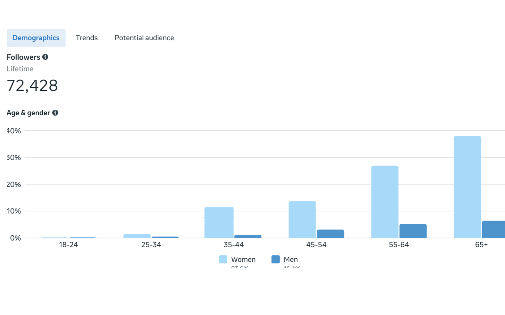Image resolution: width=505 pixels, height=315 pixels.
Task: Click the 72,428 lifetime followers count
Action: [x=32, y=86]
